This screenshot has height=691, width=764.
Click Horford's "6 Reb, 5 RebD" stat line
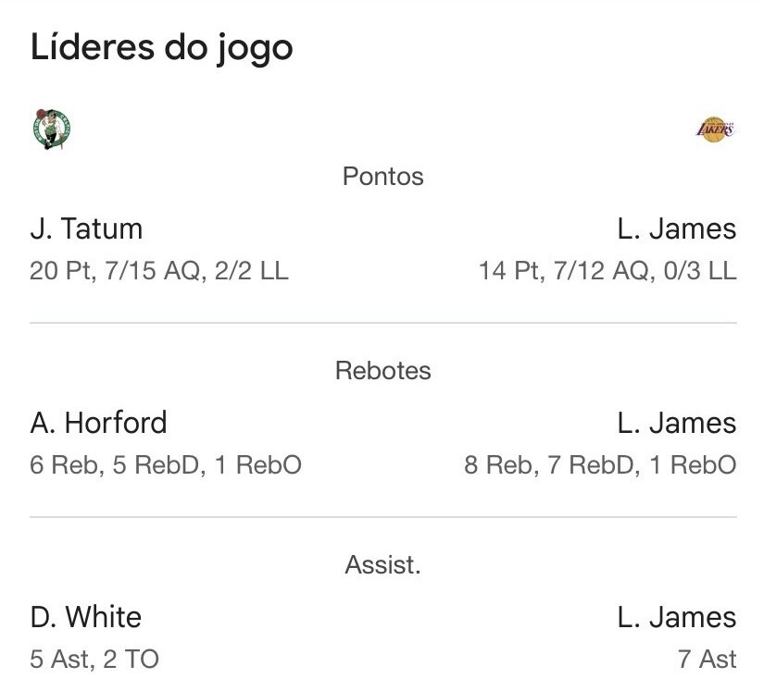point(166,464)
